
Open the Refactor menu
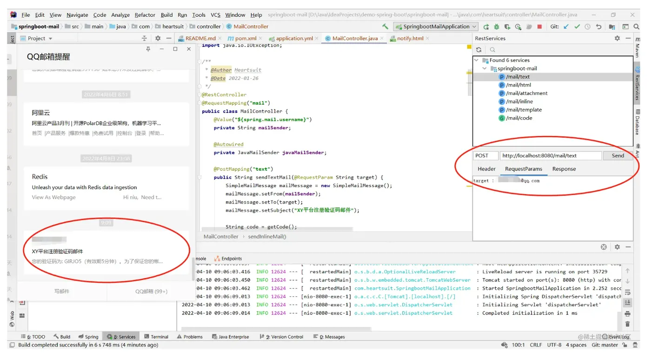(145, 15)
